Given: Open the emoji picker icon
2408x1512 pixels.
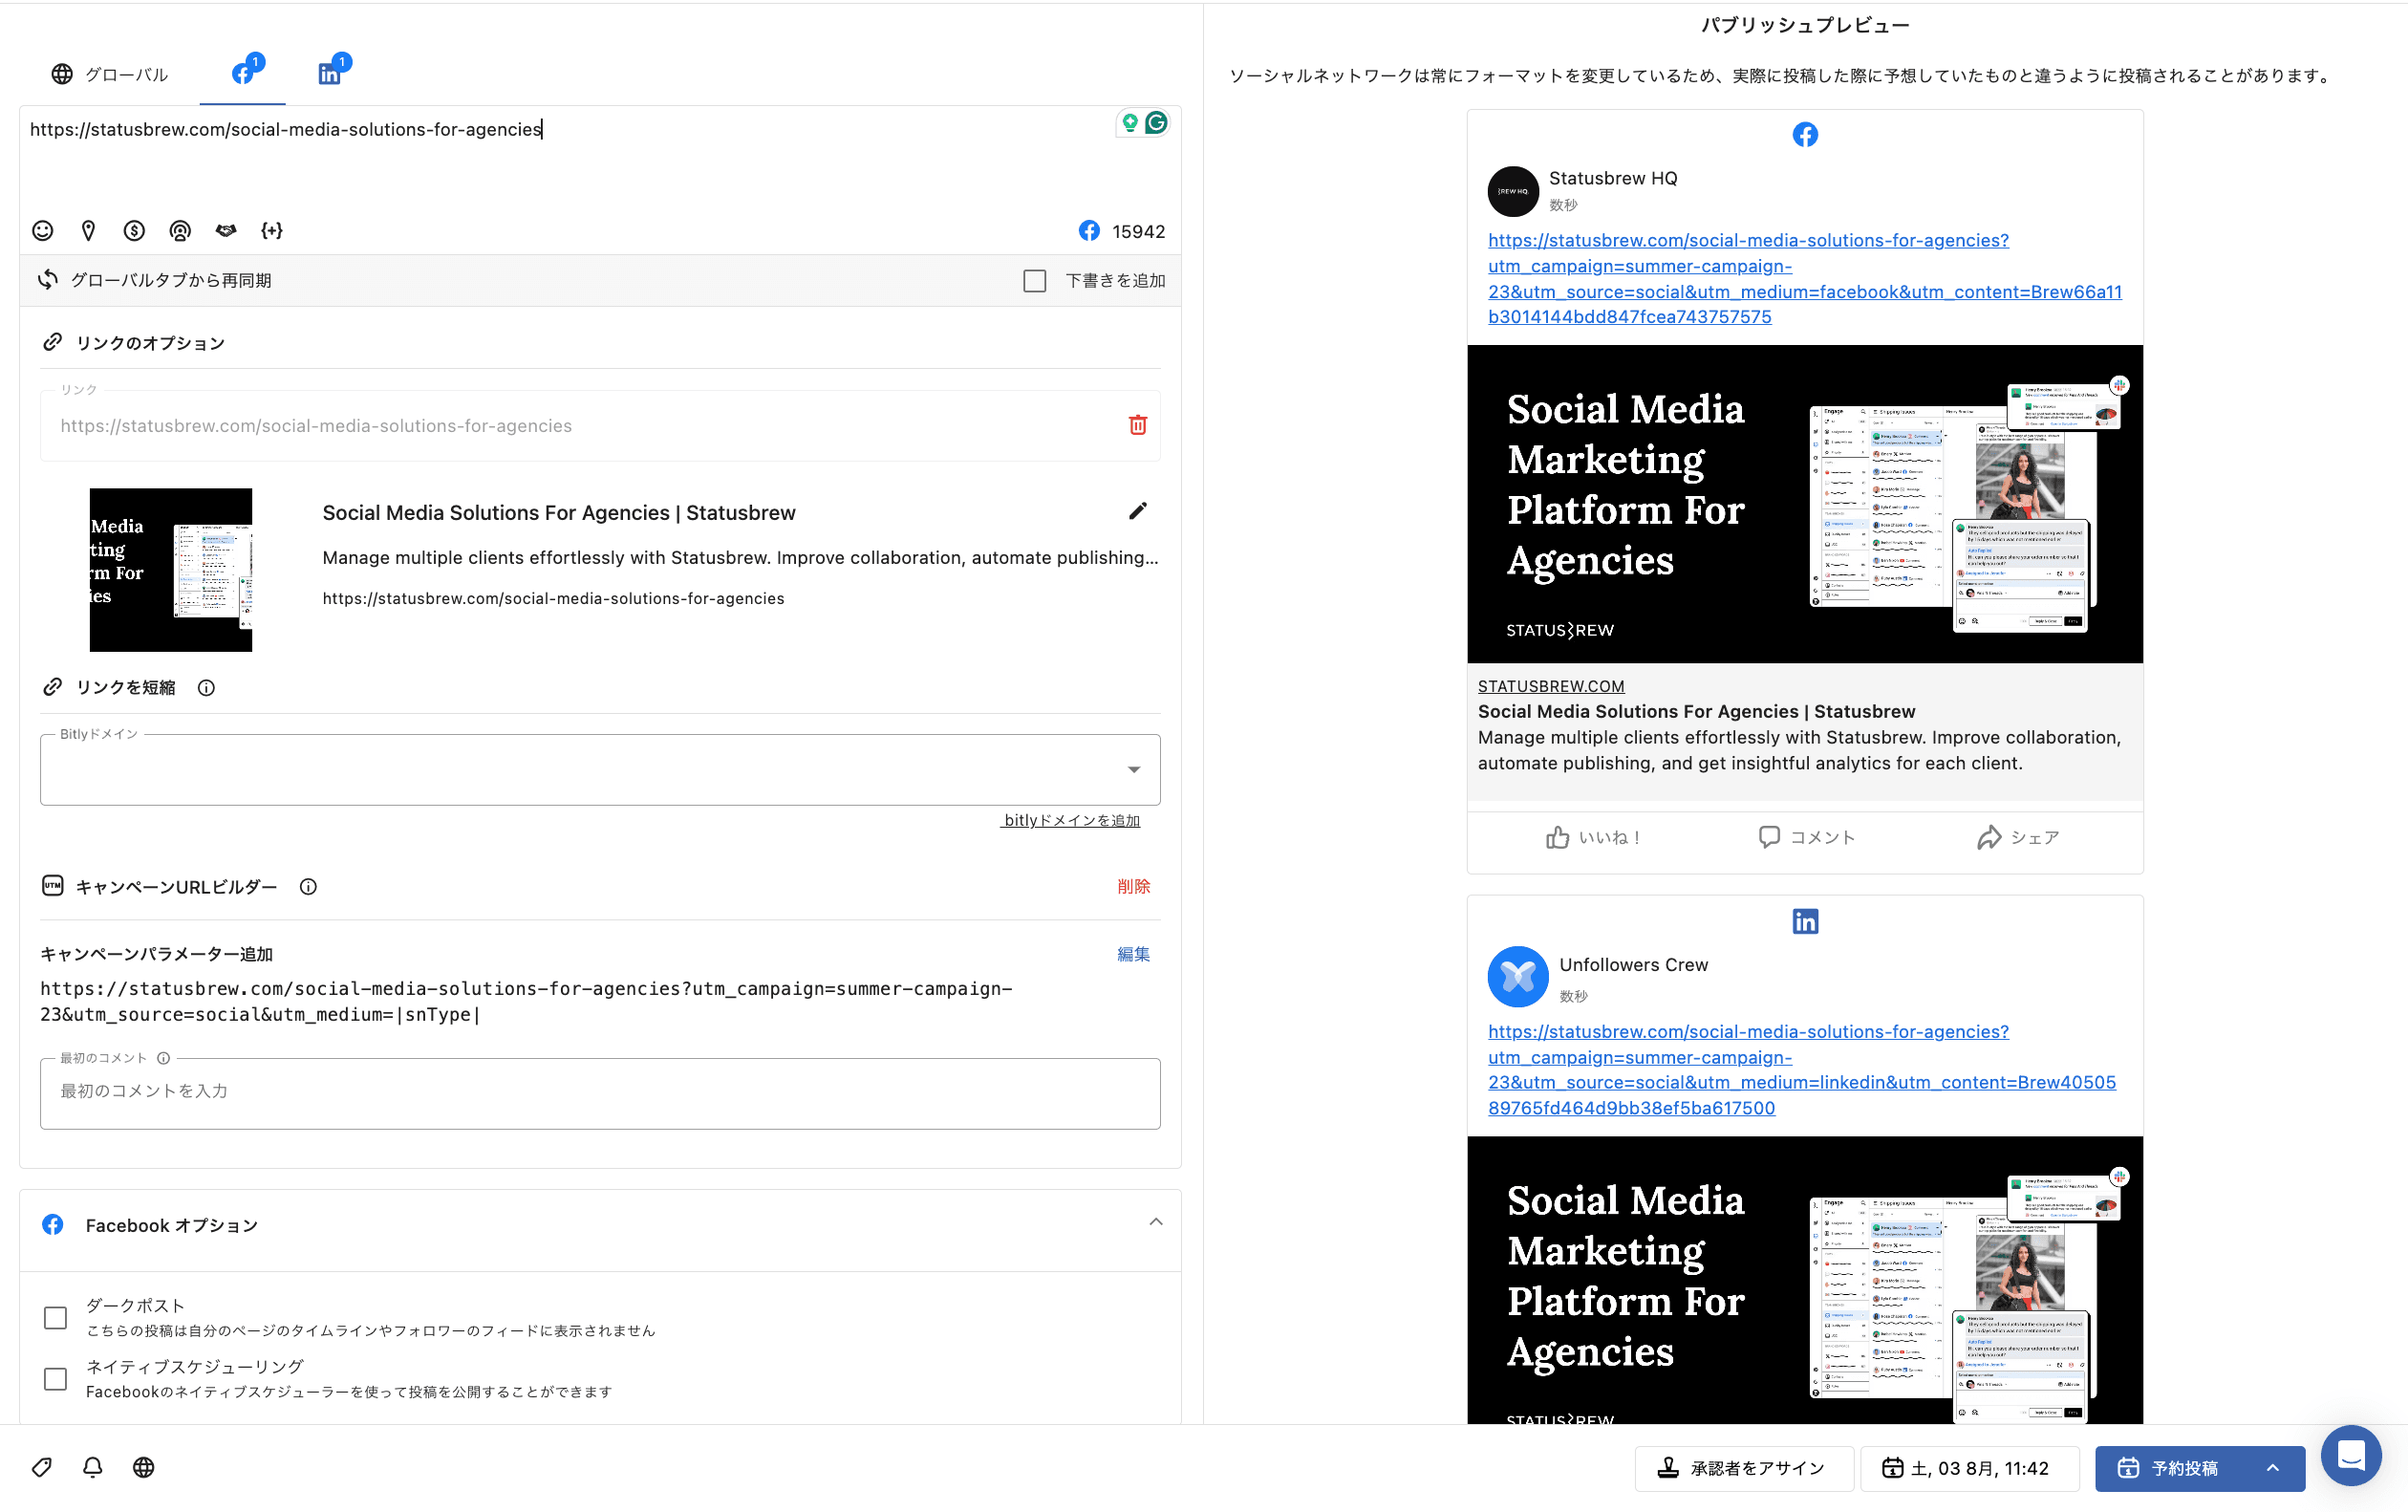Looking at the screenshot, I should tap(42, 231).
